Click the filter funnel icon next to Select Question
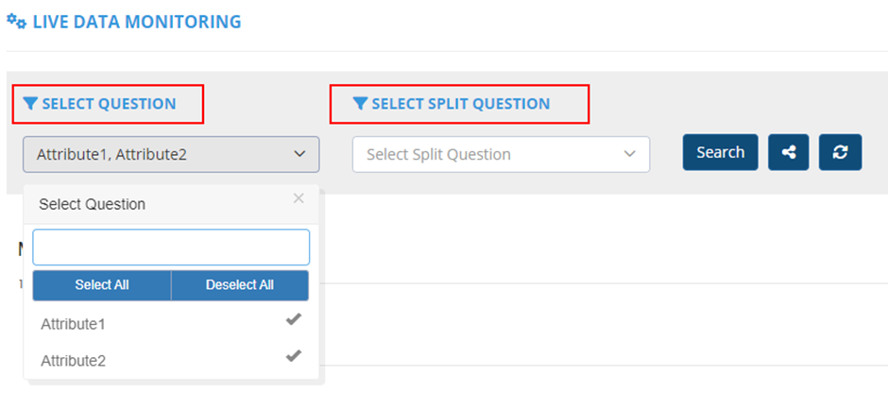The width and height of the screenshot is (888, 393). point(31,104)
